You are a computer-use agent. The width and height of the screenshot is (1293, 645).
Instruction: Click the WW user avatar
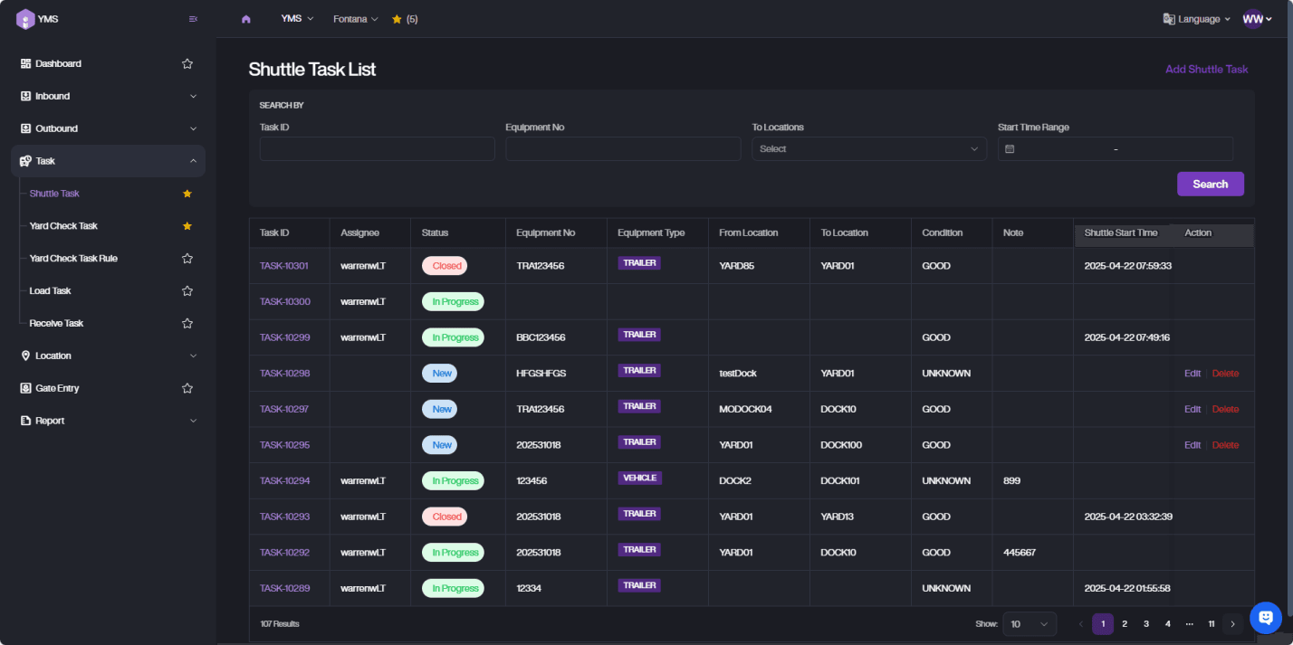1252,19
